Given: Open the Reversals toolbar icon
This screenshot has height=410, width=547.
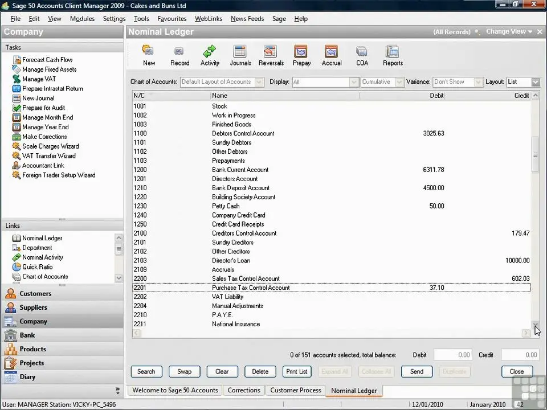Looking at the screenshot, I should [x=271, y=51].
